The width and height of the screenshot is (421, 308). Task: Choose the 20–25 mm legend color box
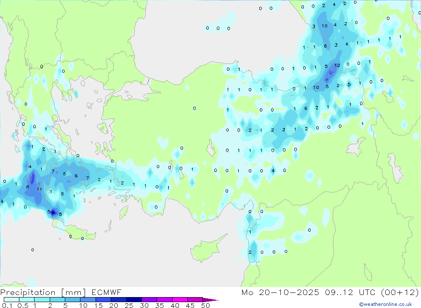[119, 300]
